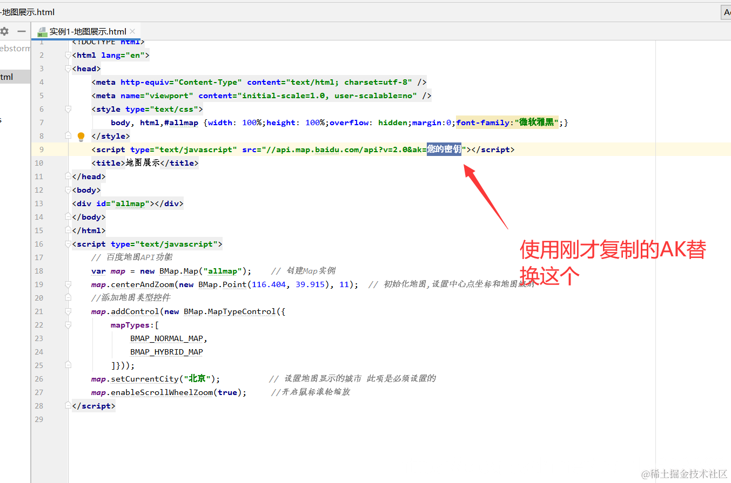Fold the mapTypes array on line 22

(68, 325)
